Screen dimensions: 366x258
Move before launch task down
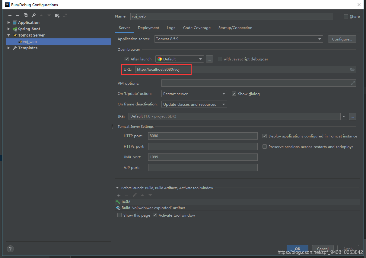150,195
